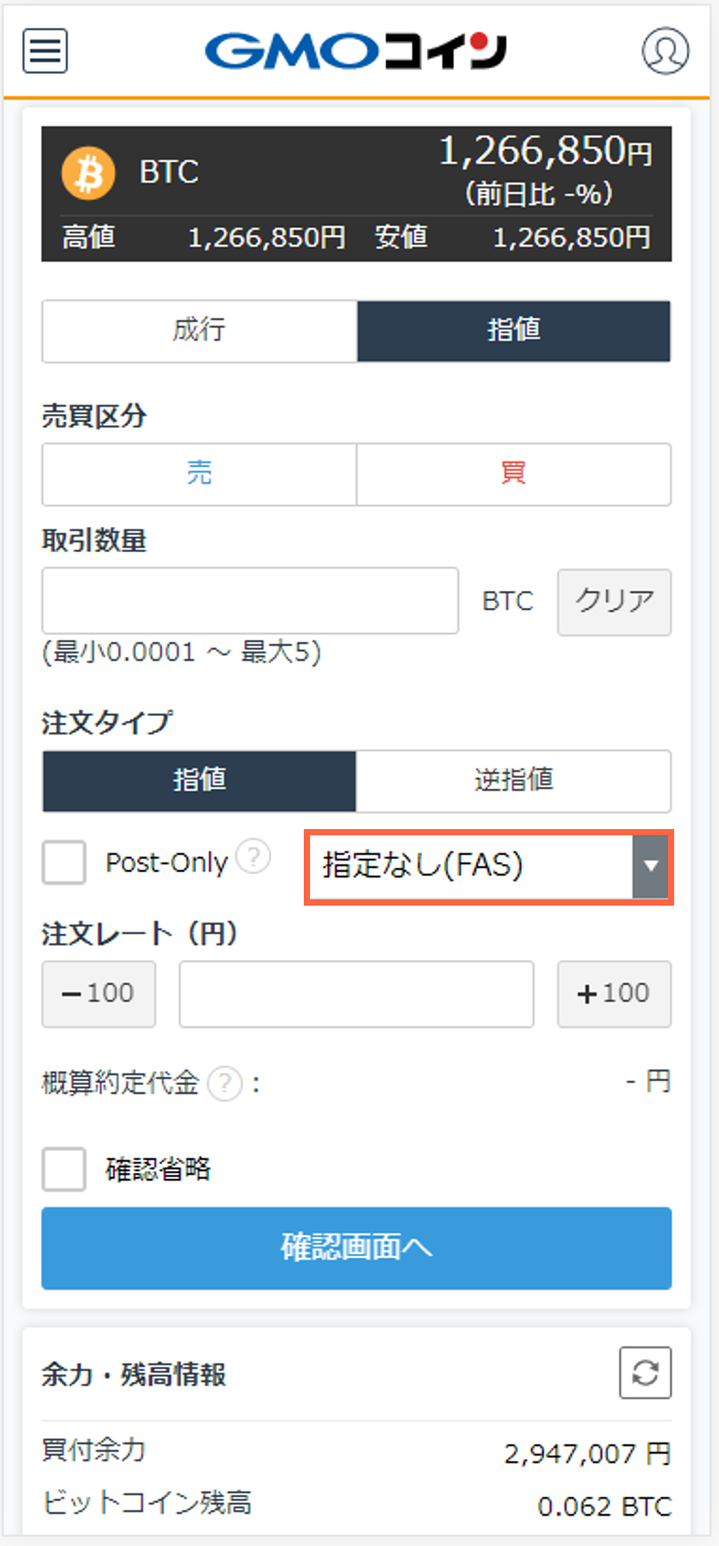
Task: Open the hamburger menu
Action: tap(45, 51)
